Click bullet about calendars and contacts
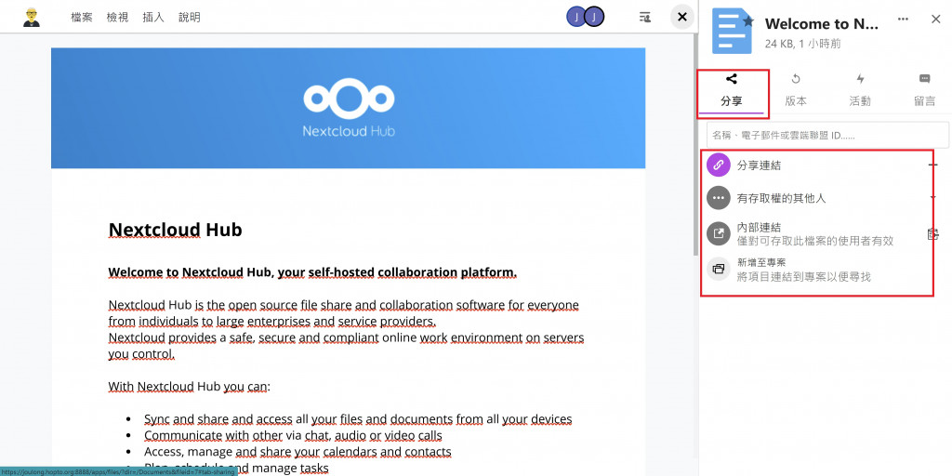952x476 pixels. 297,452
